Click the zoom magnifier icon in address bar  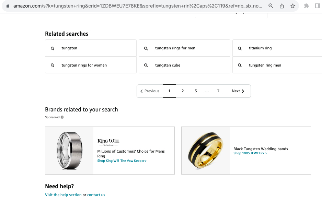pos(271,6)
